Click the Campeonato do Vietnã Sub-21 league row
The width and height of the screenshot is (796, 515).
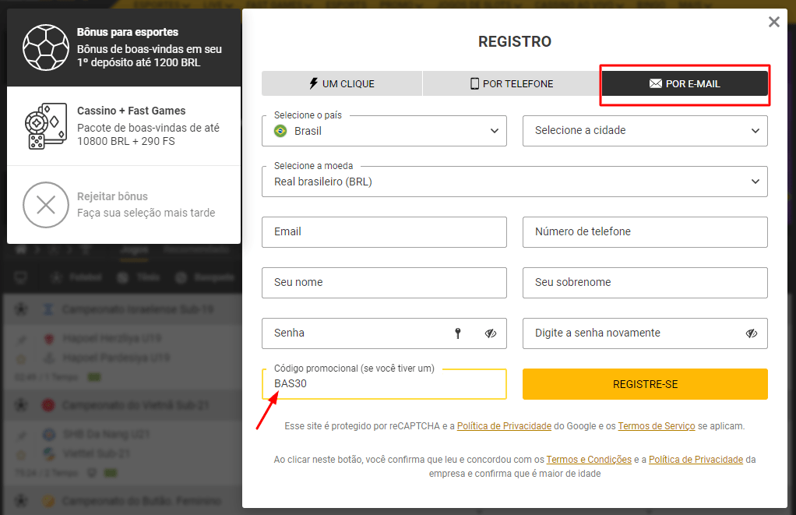[122, 405]
